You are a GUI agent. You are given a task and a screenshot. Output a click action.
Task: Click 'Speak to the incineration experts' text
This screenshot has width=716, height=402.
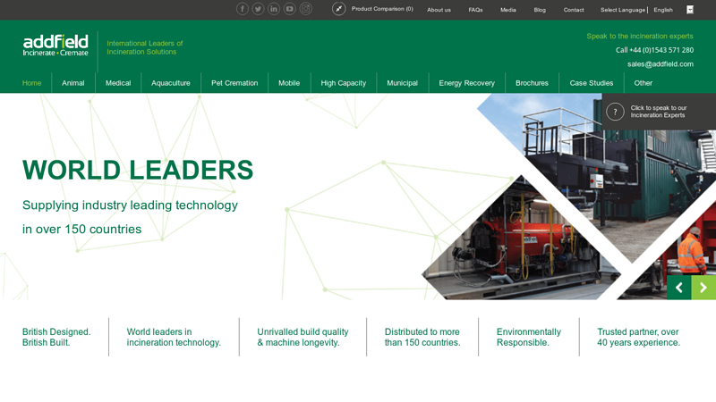640,36
